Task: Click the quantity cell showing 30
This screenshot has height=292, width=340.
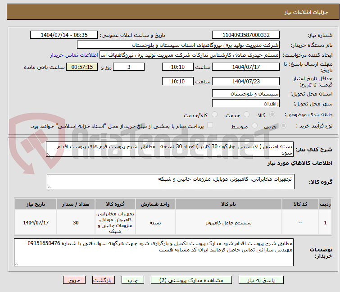Action: pyautogui.click(x=76, y=223)
